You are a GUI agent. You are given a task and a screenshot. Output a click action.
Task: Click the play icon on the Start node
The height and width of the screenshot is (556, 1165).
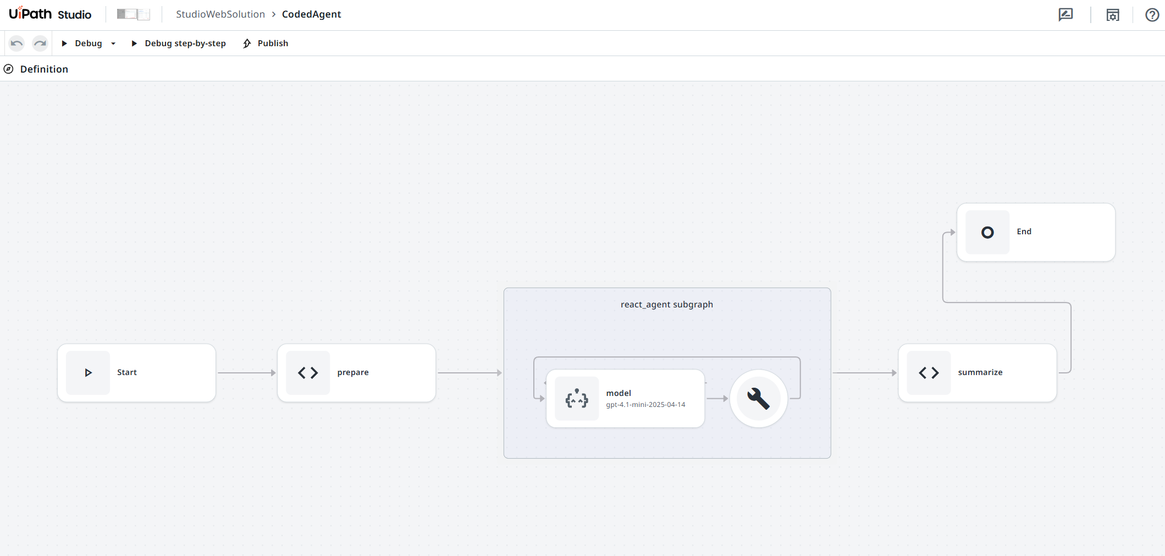(87, 372)
